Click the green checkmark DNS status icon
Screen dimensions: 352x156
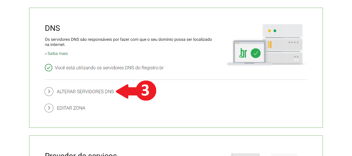click(48, 68)
